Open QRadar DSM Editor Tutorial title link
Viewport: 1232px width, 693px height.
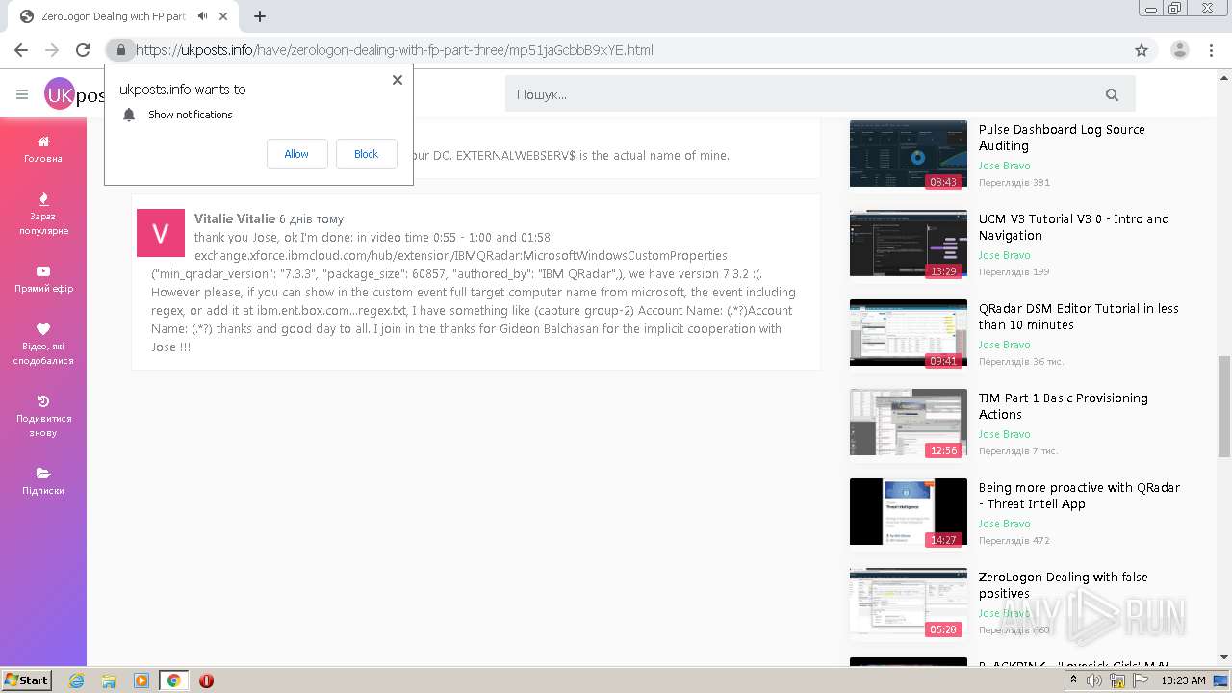coord(1079,317)
